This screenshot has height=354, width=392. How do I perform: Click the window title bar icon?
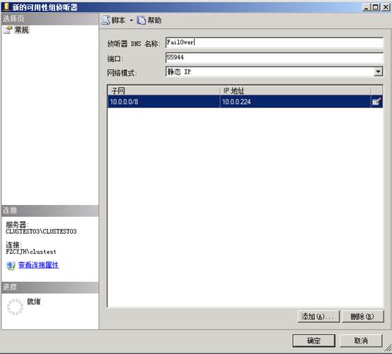[x=6, y=7]
